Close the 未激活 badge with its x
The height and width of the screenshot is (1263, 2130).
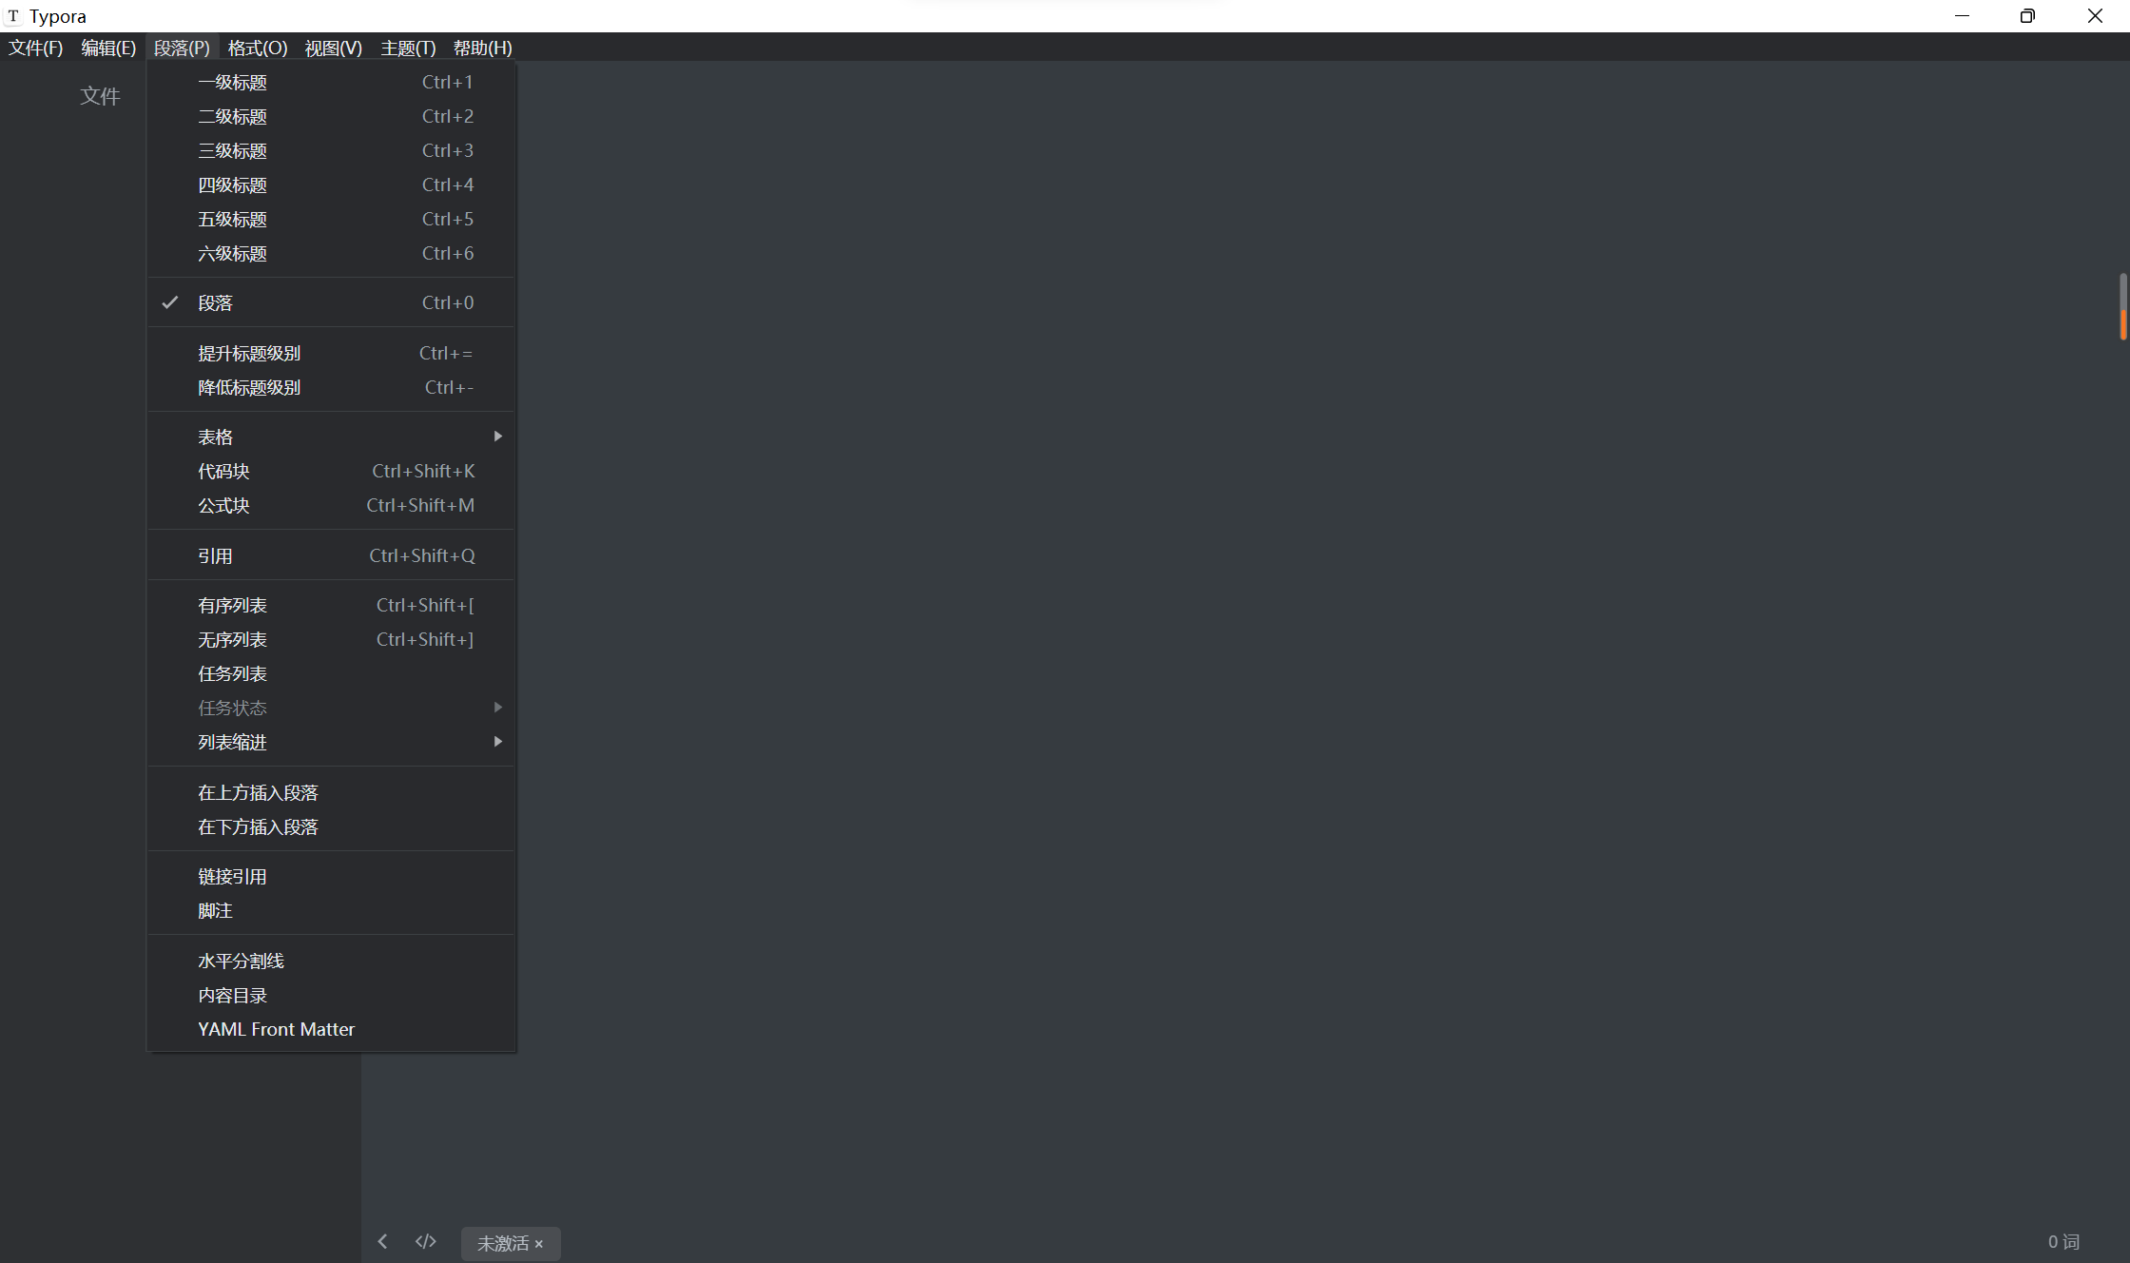click(538, 1244)
